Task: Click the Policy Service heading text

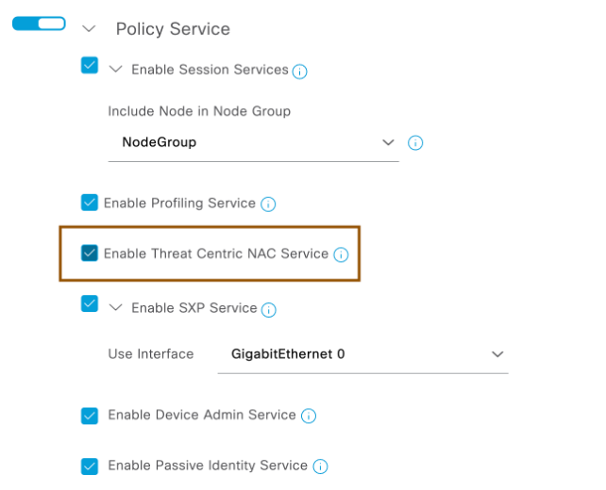Action: [173, 29]
